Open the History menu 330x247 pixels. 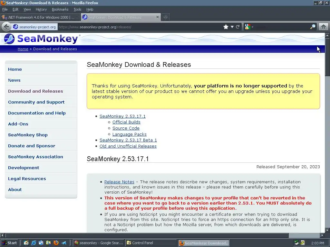[x=41, y=9]
